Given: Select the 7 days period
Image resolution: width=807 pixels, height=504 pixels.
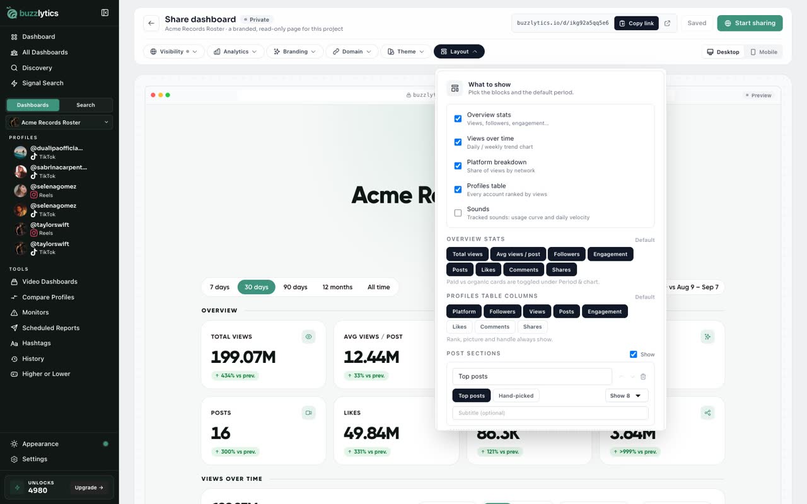Looking at the screenshot, I should 219,287.
